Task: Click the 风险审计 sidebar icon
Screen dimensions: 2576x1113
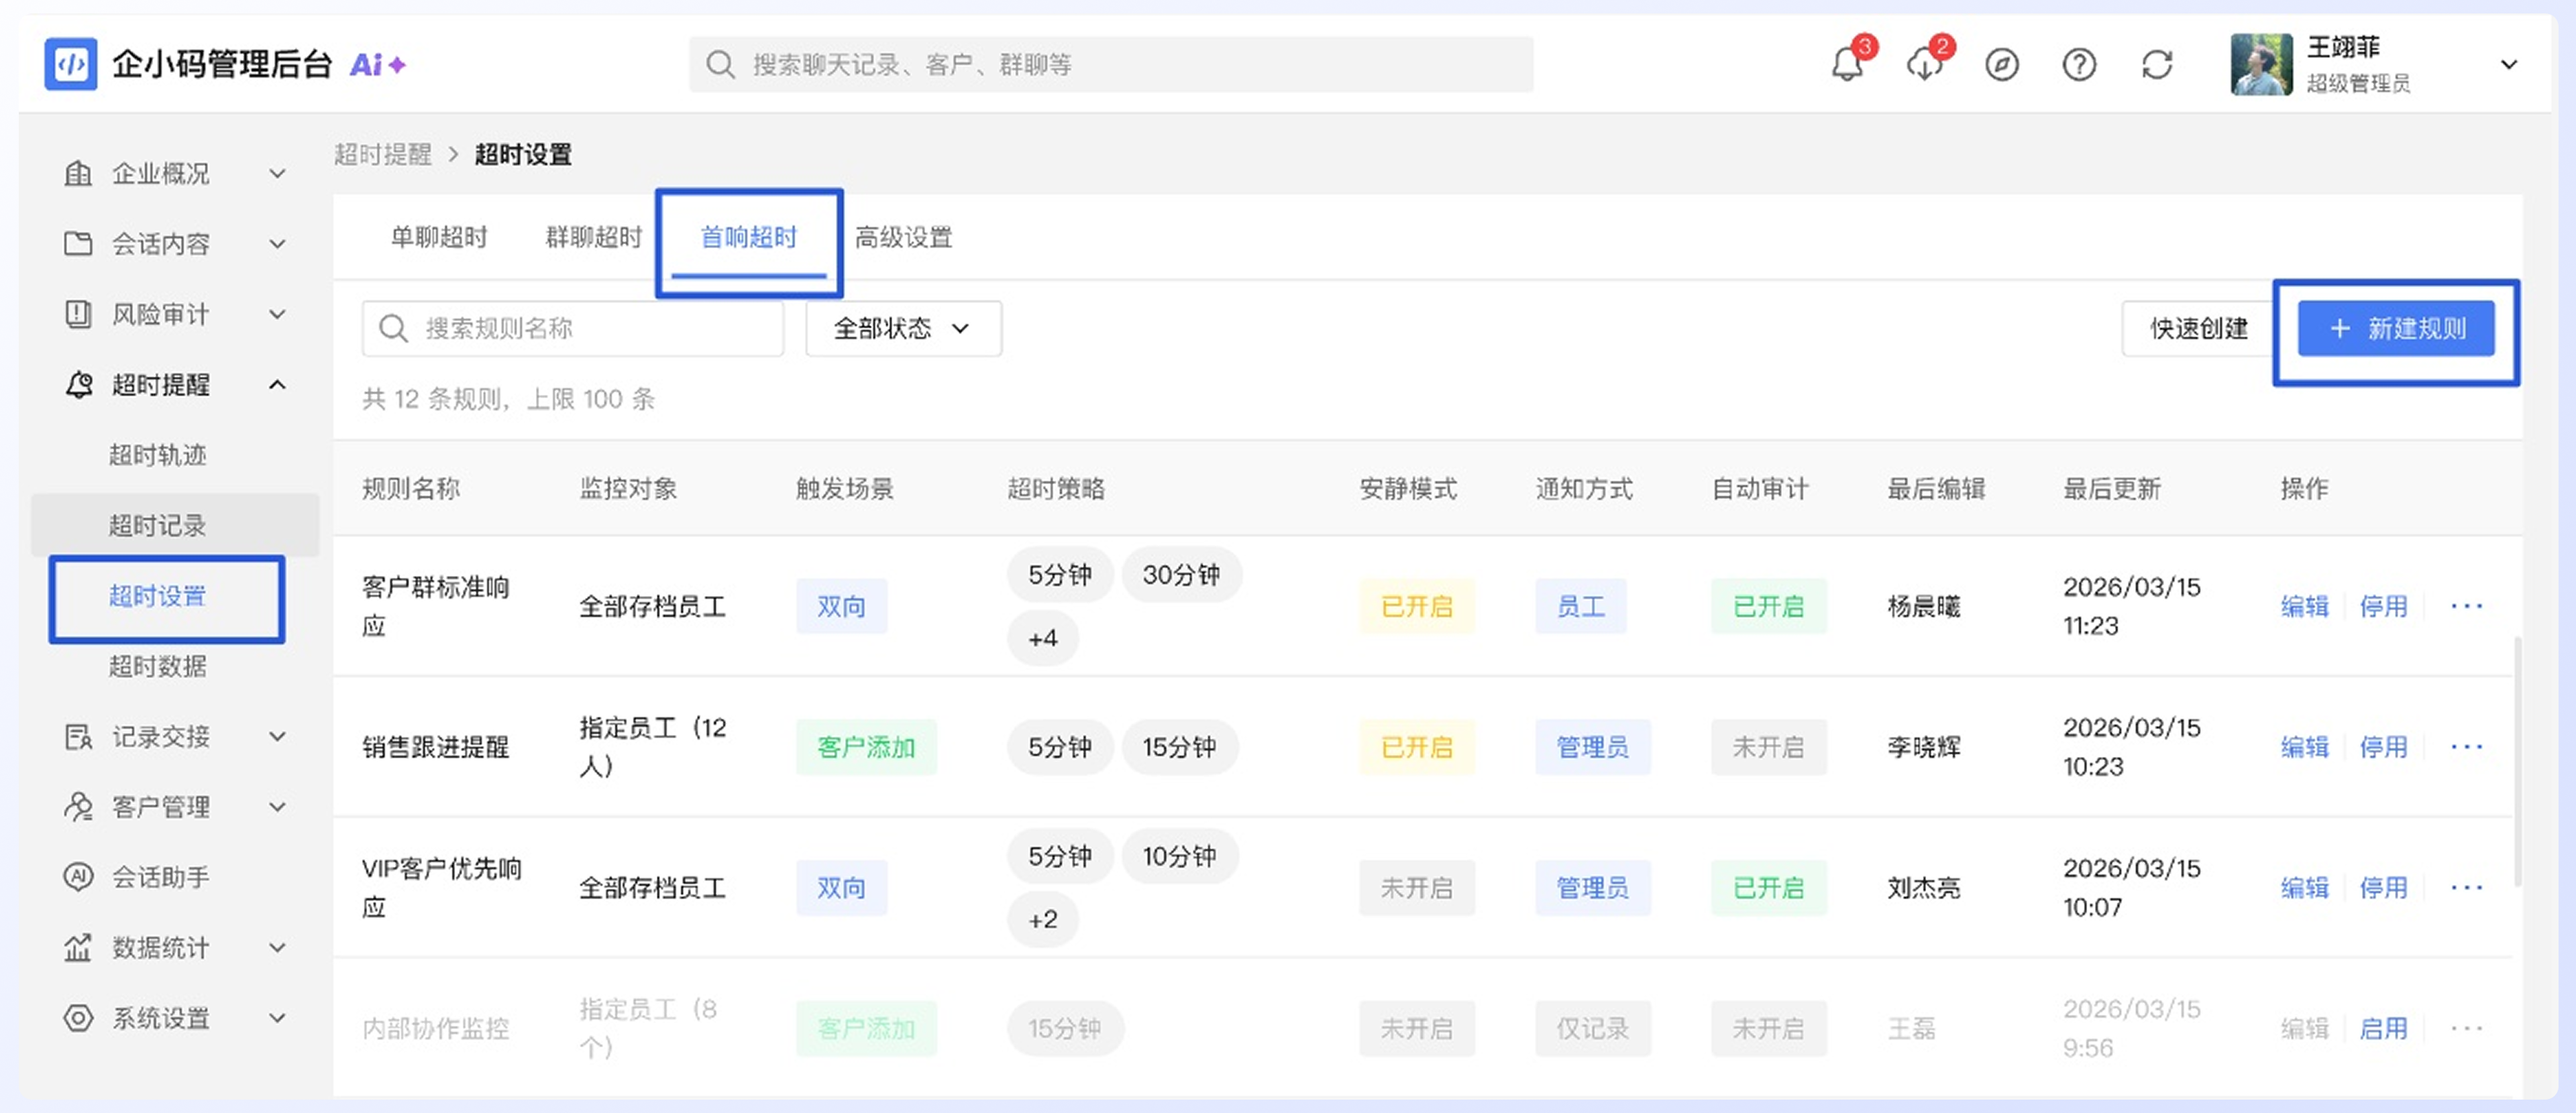Action: coord(78,314)
